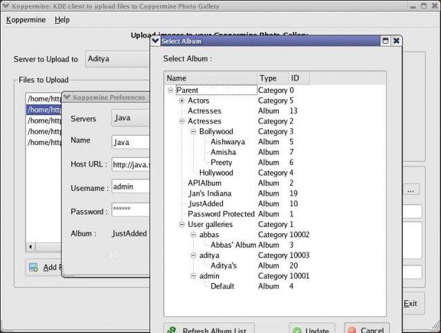Select the Default album row

[222, 287]
